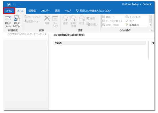Open the フォルダー ribbon tab
The image size is (158, 113).
pos(45,11)
